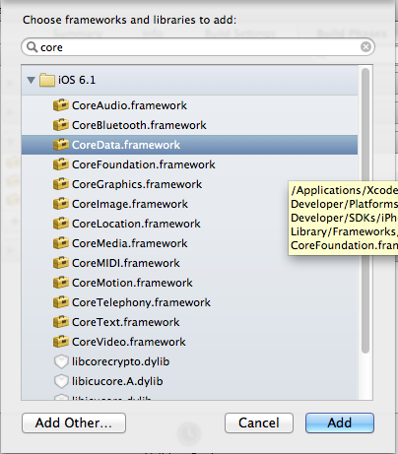Select the 'libcorecrypto.dylib' row text

[121, 362]
